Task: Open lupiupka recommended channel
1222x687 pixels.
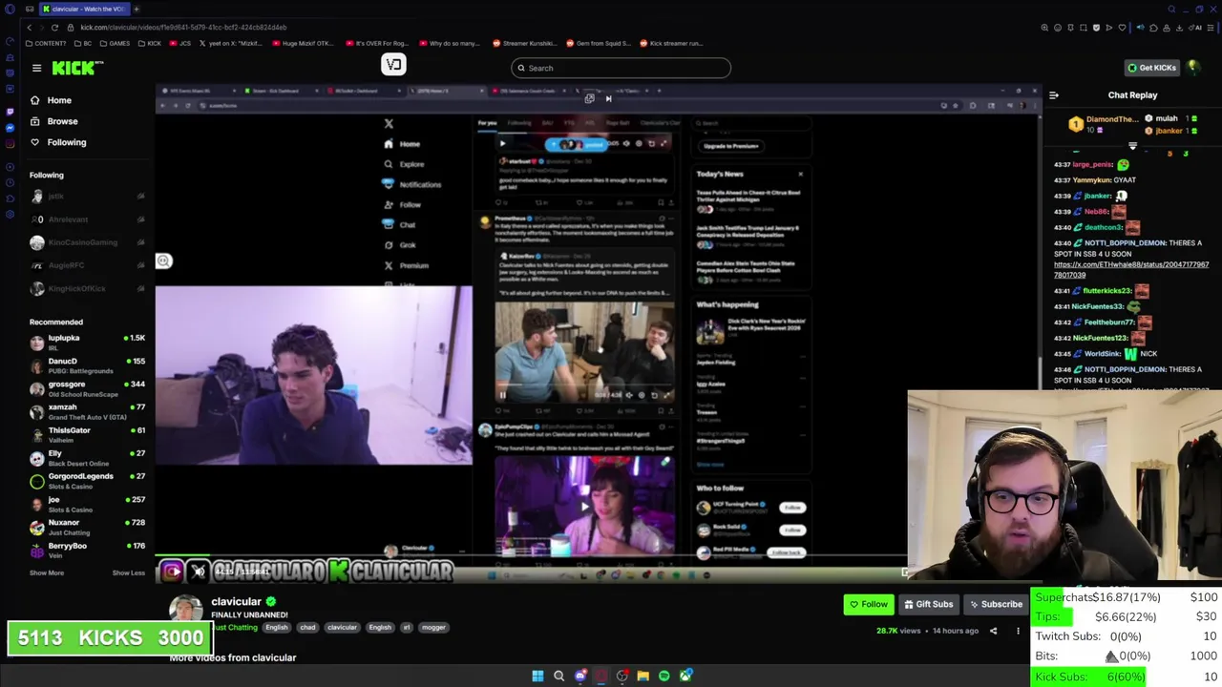Action: (86, 343)
